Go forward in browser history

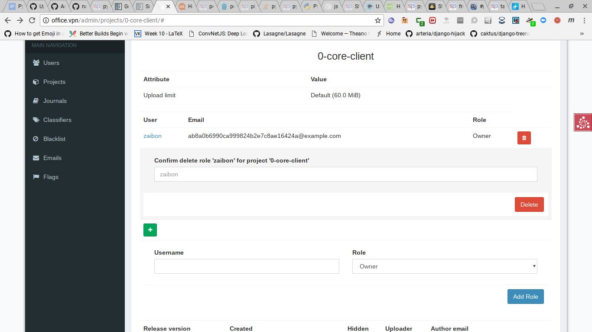[20, 20]
